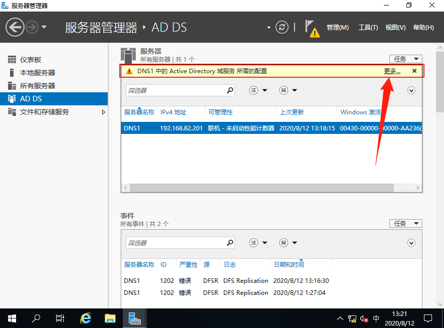Click the forward navigation arrow

[32, 28]
